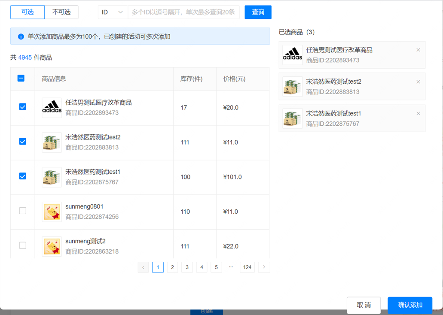Remove 任浩男测试医疗改革商品 from selected list

[418, 50]
